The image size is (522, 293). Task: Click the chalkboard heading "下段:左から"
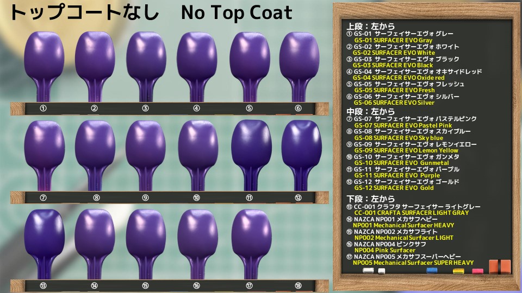click(370, 199)
